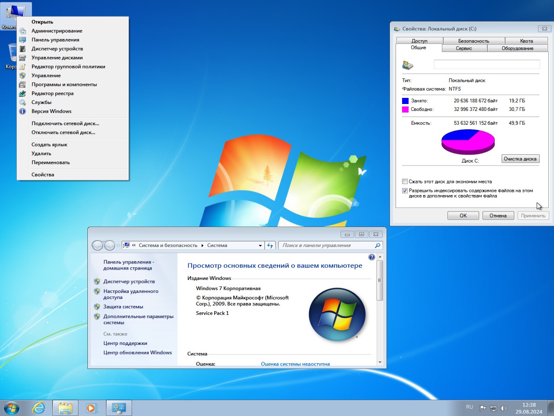Viewport: 554px width, 416px height.
Task: Select Создать ярлык in context menu
Action: click(x=73, y=145)
